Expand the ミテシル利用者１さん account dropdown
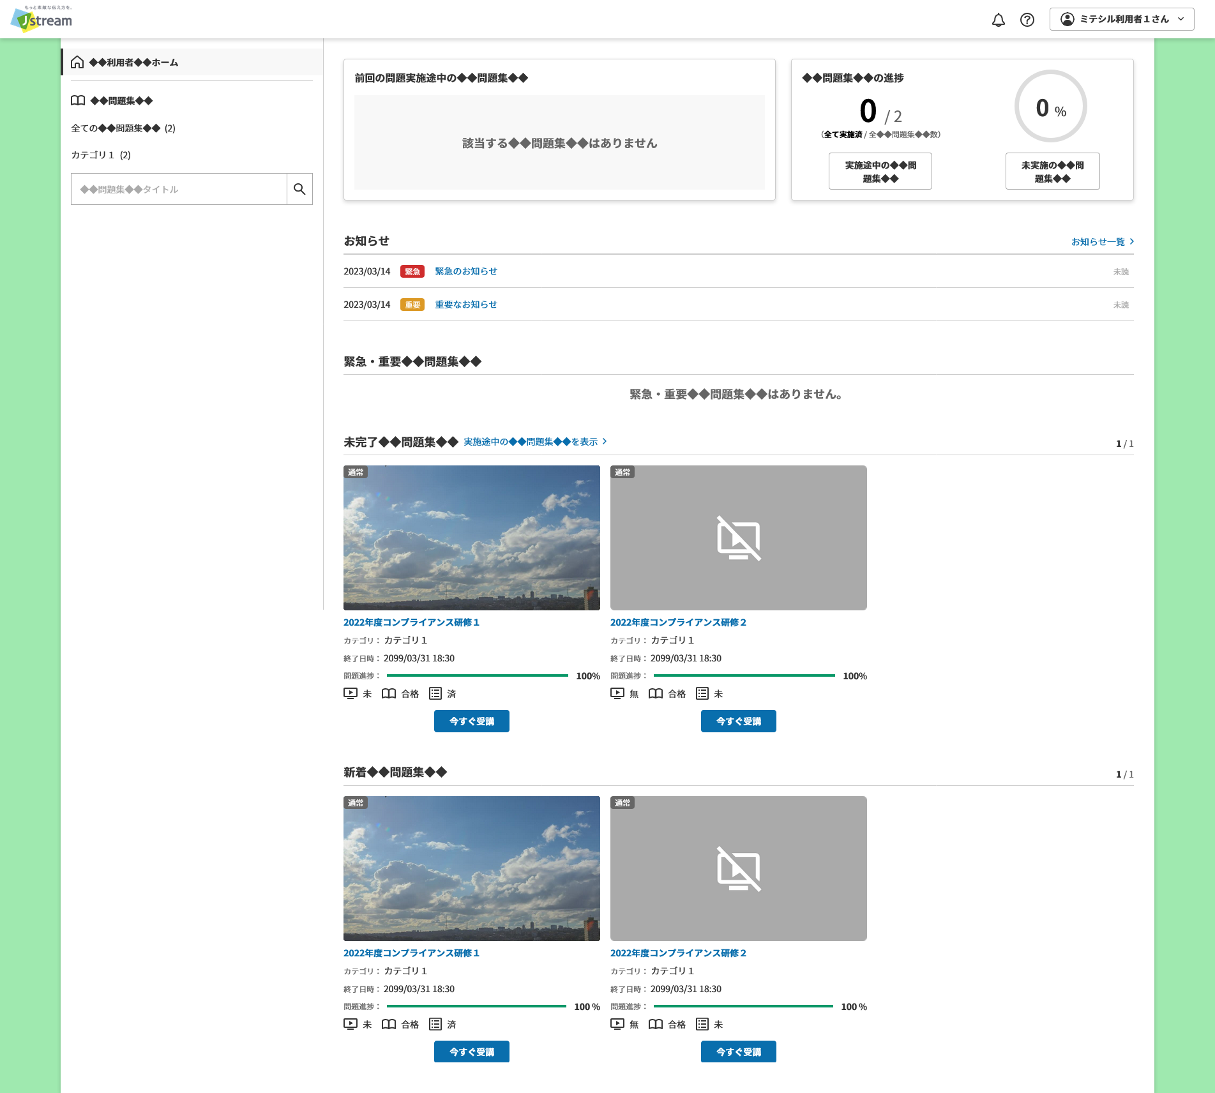 click(x=1122, y=19)
